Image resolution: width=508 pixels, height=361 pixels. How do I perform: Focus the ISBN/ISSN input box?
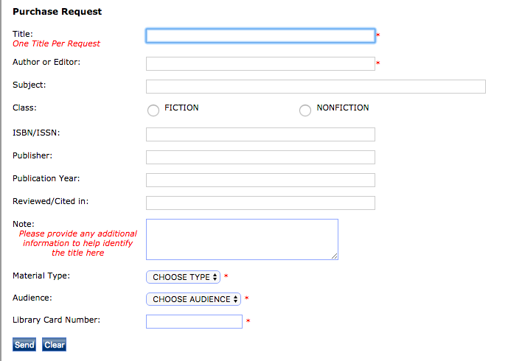point(260,134)
